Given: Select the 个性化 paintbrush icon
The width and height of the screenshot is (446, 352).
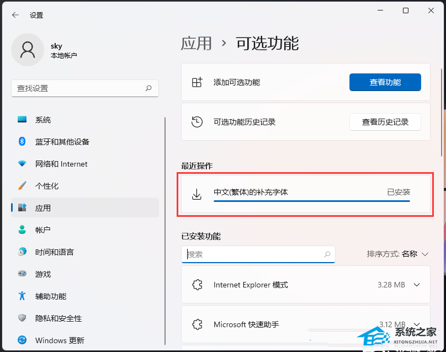Looking at the screenshot, I should click(x=22, y=186).
